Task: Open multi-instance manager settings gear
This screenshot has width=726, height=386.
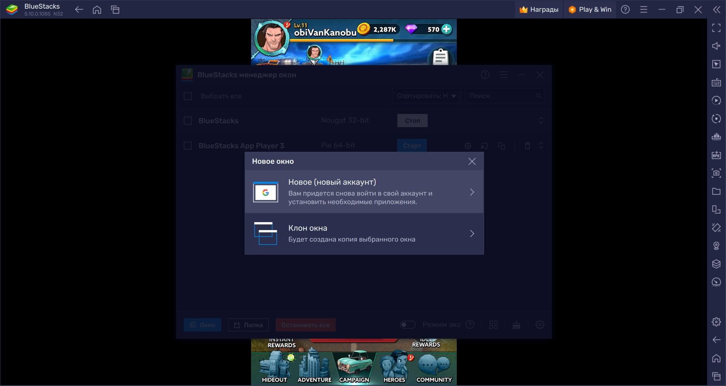Action: pos(540,325)
